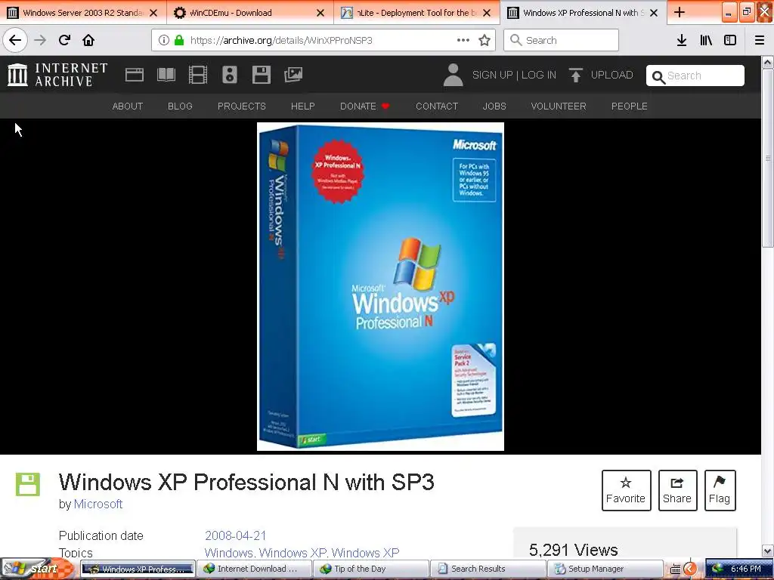Open the PROJECTS menu item
The height and width of the screenshot is (580, 774).
[x=242, y=106]
